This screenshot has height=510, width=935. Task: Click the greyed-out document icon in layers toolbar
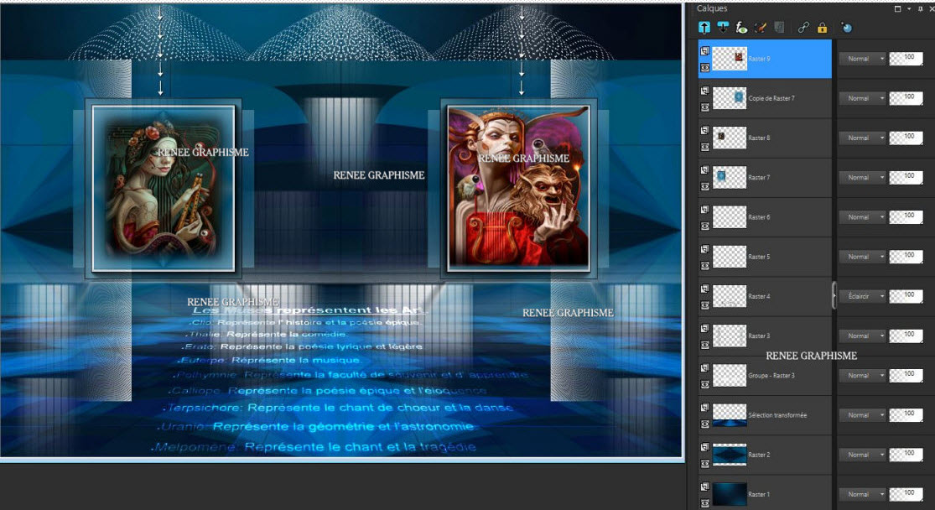[779, 28]
